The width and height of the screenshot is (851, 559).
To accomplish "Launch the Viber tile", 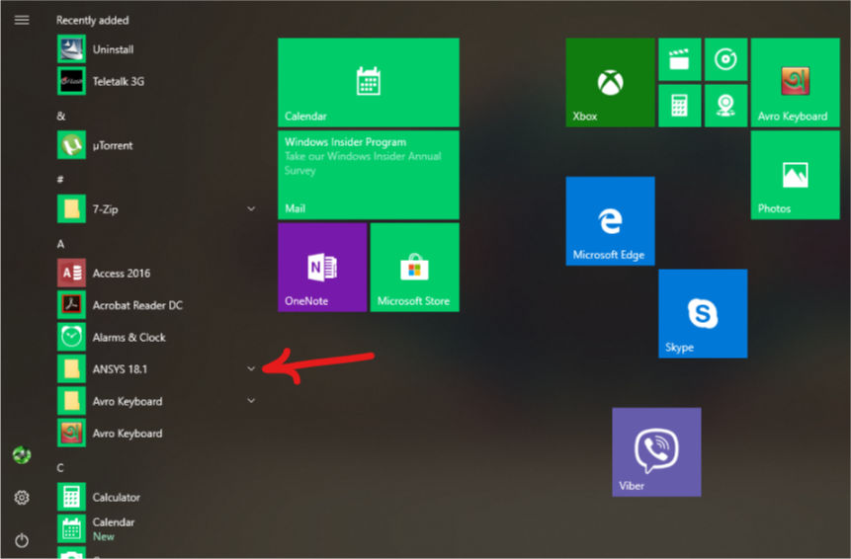I will (656, 452).
